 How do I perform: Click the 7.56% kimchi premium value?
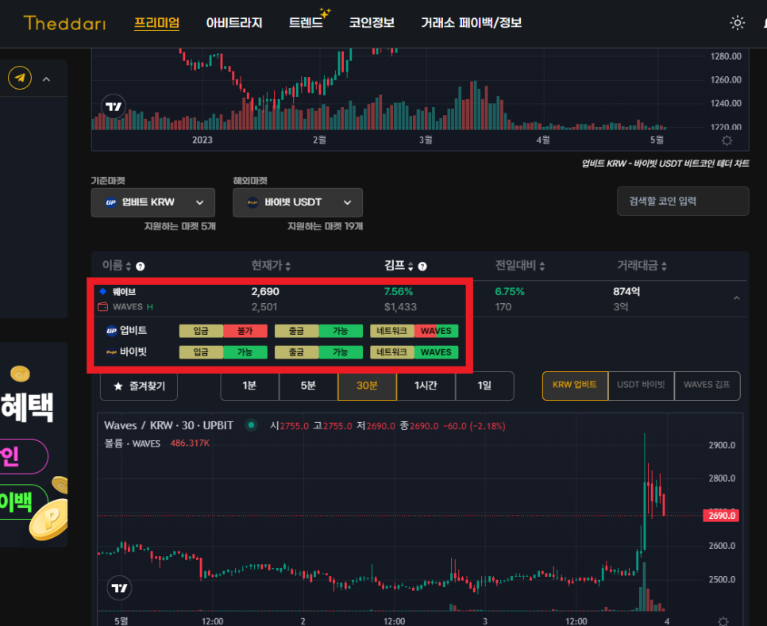(398, 292)
